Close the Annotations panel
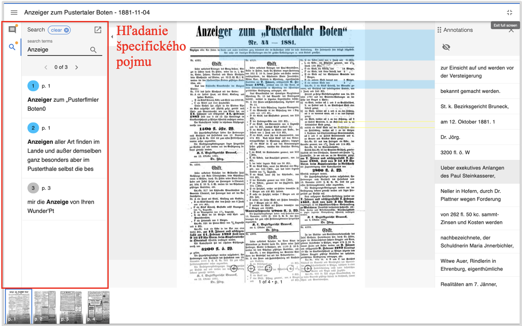522x326 pixels. point(511,30)
